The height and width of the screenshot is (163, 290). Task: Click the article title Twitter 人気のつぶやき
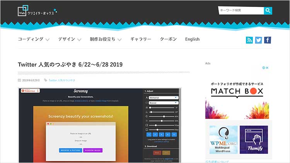[70, 64]
